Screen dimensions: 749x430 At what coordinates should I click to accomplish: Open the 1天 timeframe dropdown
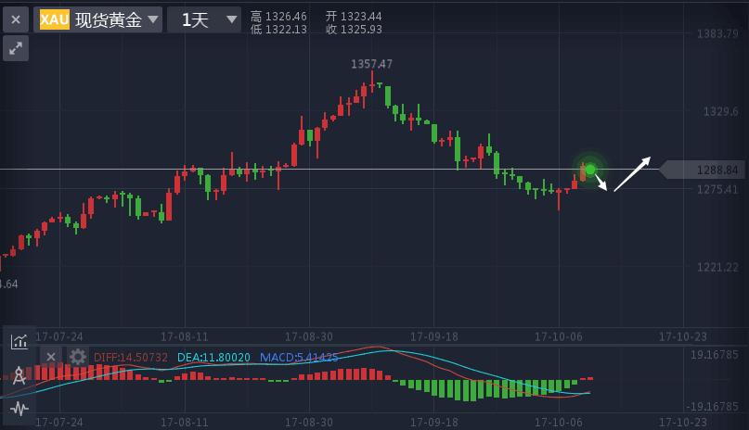click(x=204, y=19)
